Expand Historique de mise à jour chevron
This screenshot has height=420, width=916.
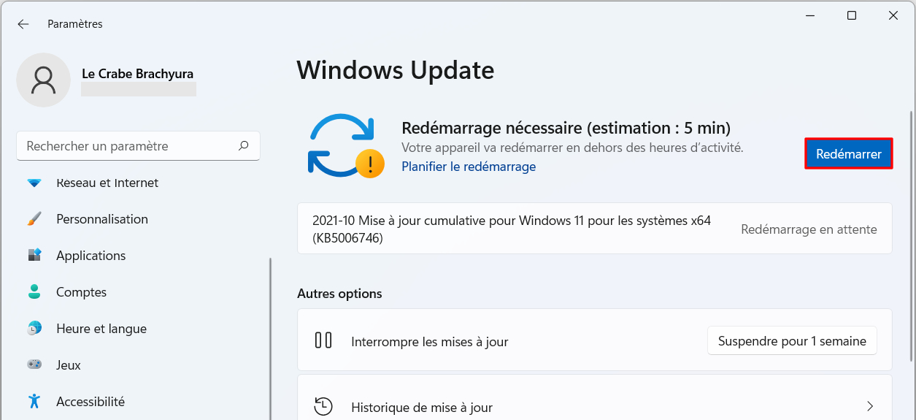click(870, 406)
